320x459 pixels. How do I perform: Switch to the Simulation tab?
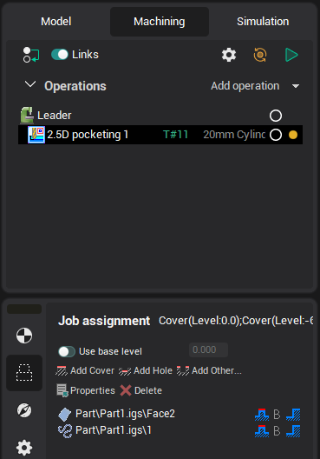[263, 22]
